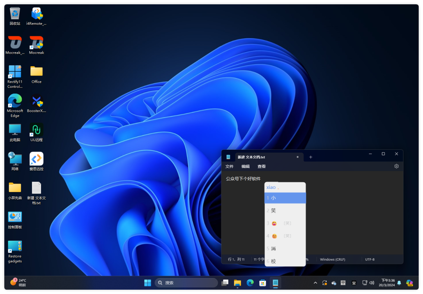Launch File Explorer from taskbar
The height and width of the screenshot is (294, 423).
pyautogui.click(x=237, y=283)
